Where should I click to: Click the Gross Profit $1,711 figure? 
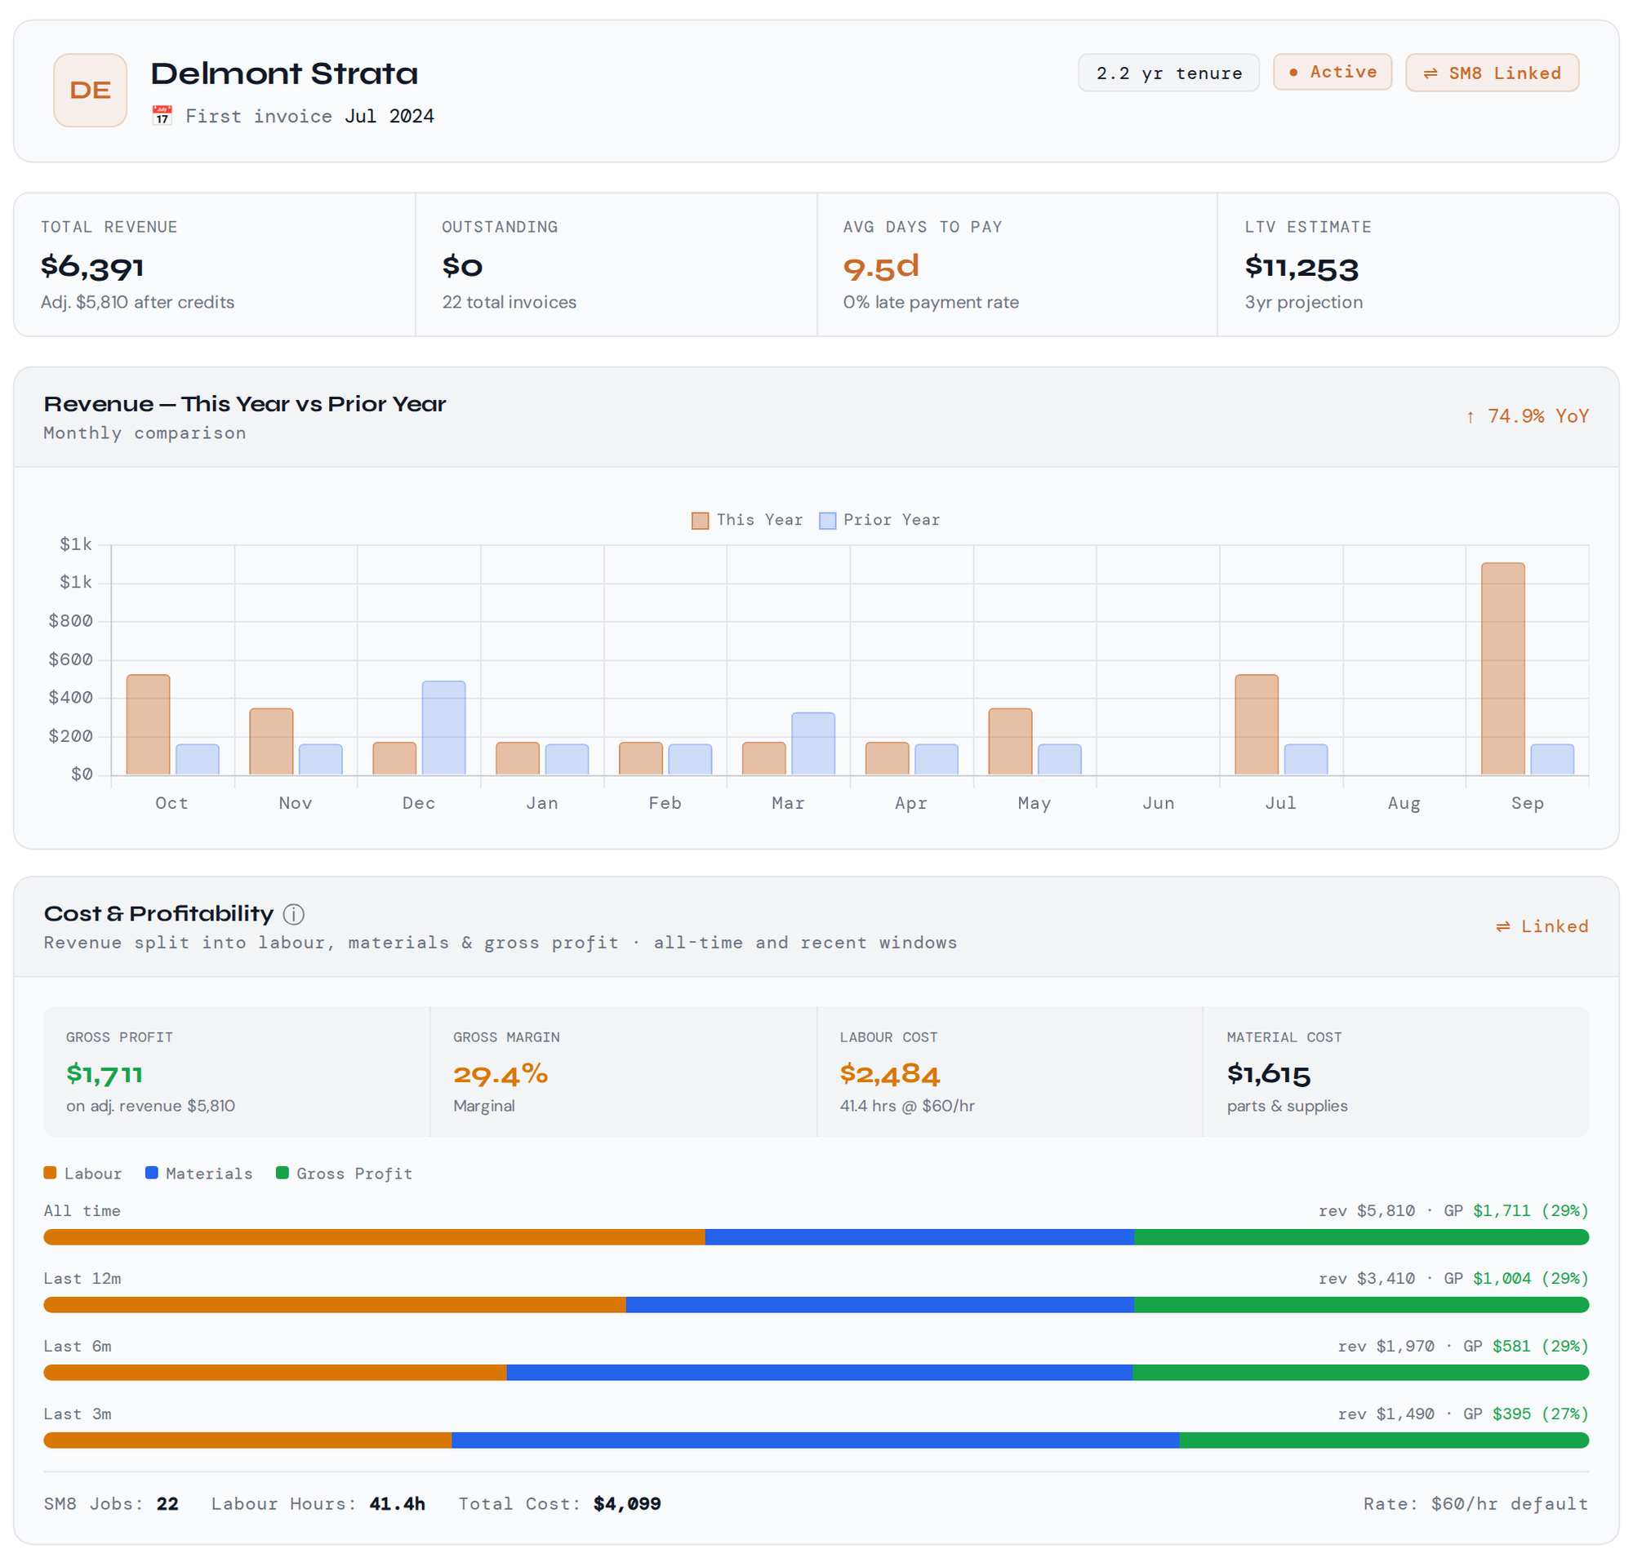tap(105, 1074)
